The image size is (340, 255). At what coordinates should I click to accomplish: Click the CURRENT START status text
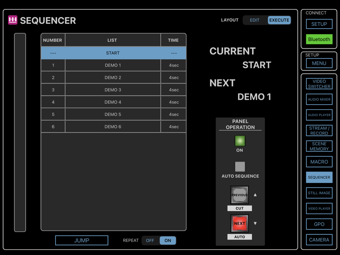point(240,58)
